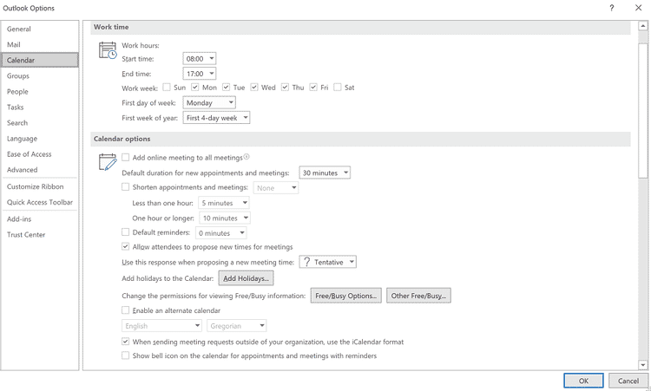Open the Add-ins category
The image size is (651, 391).
(x=39, y=219)
